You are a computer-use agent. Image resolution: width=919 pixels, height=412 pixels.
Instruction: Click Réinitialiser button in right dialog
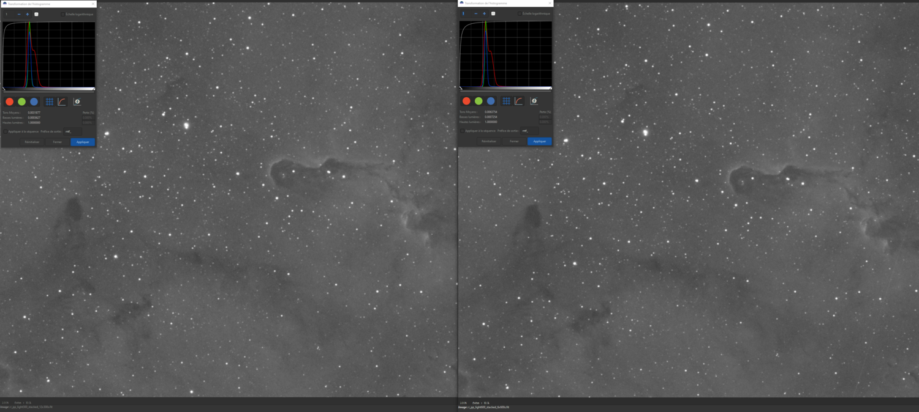tap(489, 141)
